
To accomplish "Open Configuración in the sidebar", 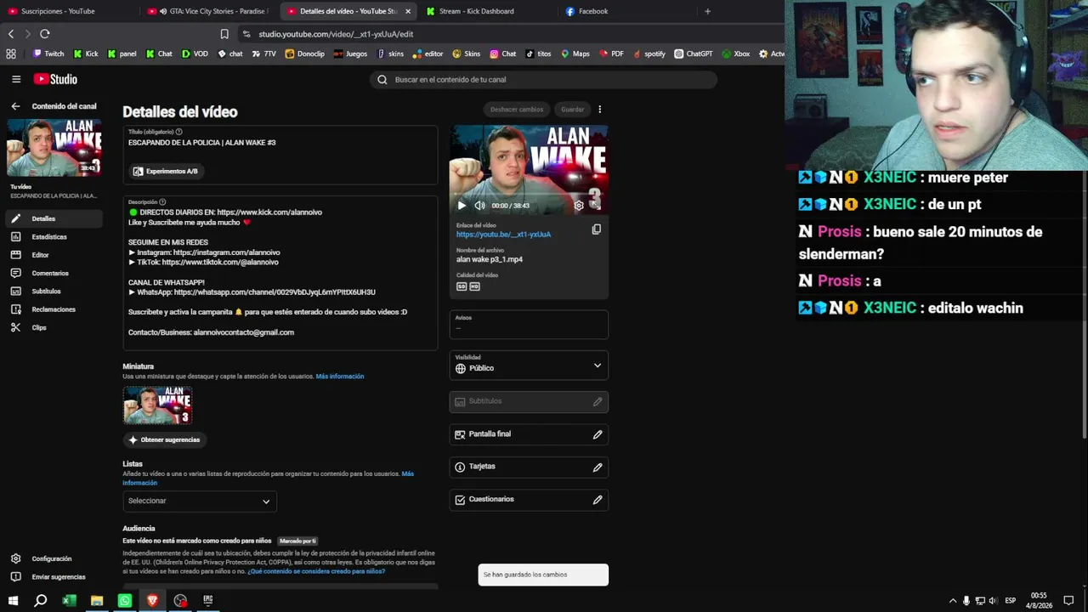I will coord(52,558).
